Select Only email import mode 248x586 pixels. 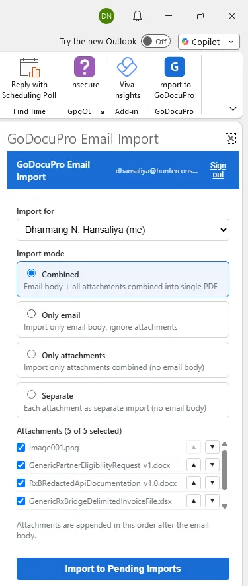point(31,314)
